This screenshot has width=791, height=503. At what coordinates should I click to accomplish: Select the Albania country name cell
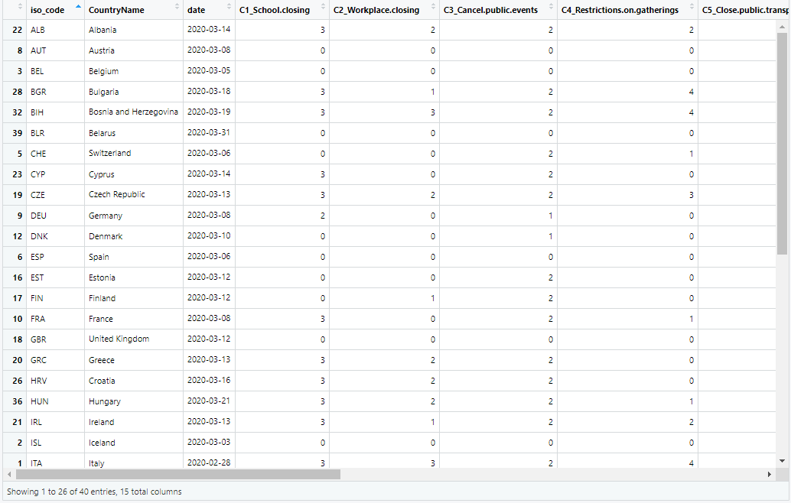pos(103,30)
